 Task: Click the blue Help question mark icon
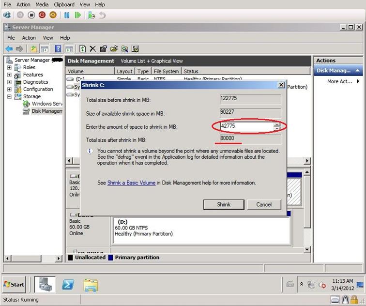(58, 49)
